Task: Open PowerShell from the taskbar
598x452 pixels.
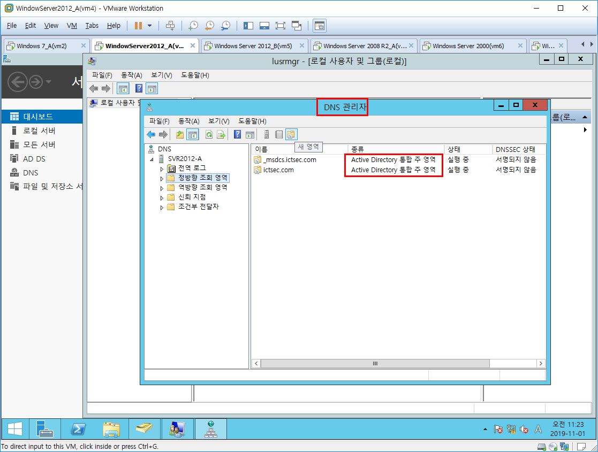Action: click(78, 429)
